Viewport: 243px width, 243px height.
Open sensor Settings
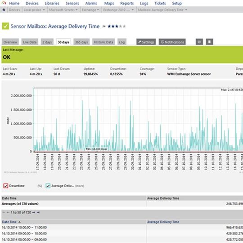146,42
